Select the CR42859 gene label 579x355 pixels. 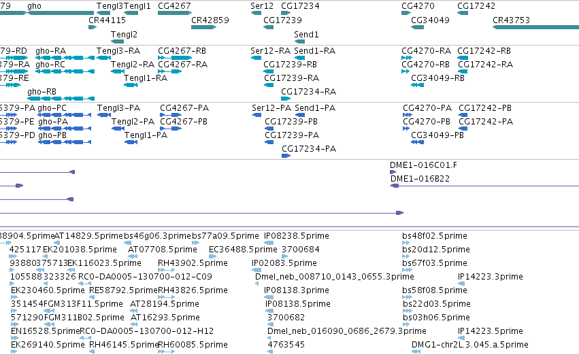coord(210,20)
